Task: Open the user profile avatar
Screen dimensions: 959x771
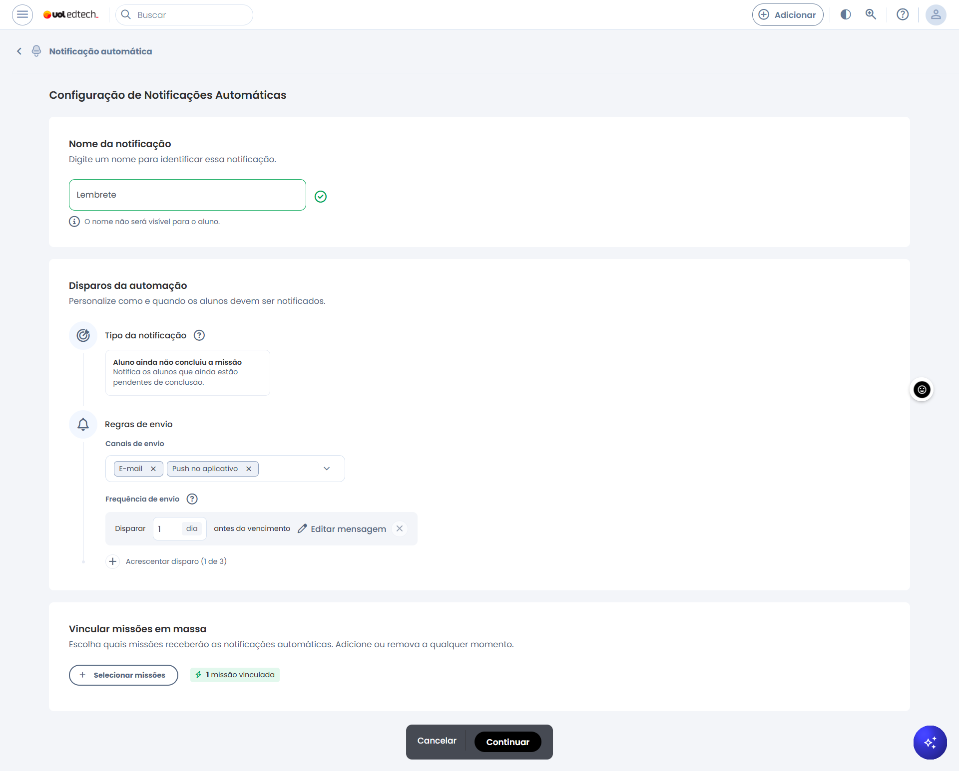Action: pos(936,14)
